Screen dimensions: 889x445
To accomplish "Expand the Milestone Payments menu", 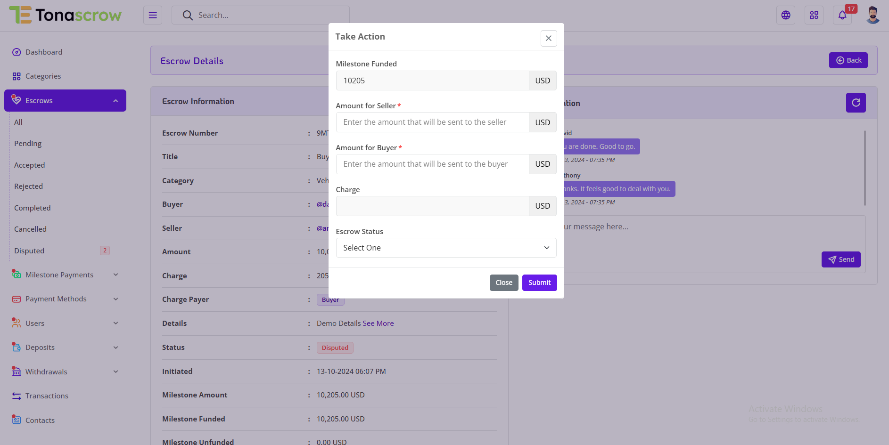I will [65, 275].
